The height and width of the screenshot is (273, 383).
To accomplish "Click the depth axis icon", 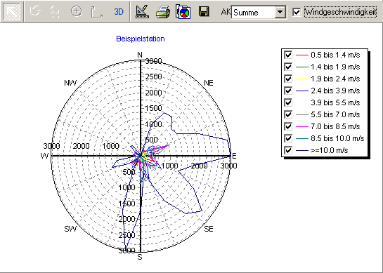I will (x=97, y=12).
